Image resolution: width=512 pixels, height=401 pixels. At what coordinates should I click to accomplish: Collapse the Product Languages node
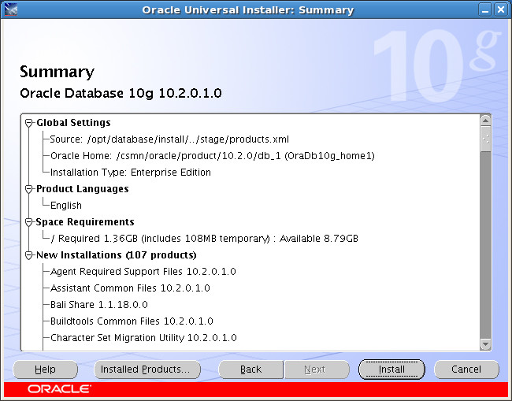(x=28, y=189)
